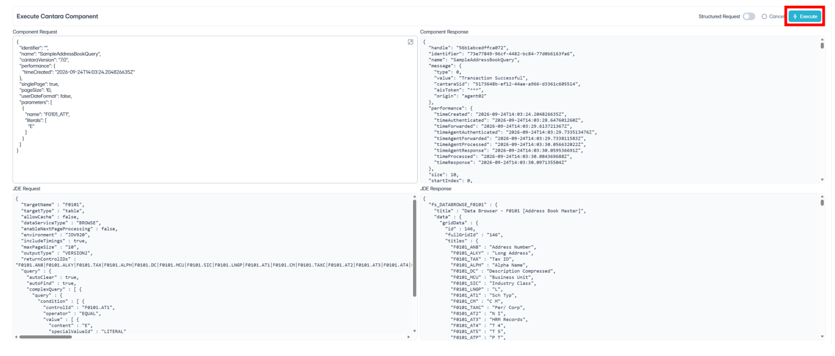Screen dimensions: 835x356
Task: Cancel the component execution
Action: point(773,17)
